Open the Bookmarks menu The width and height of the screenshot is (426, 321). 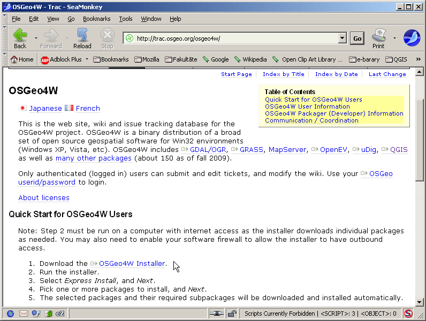97,19
